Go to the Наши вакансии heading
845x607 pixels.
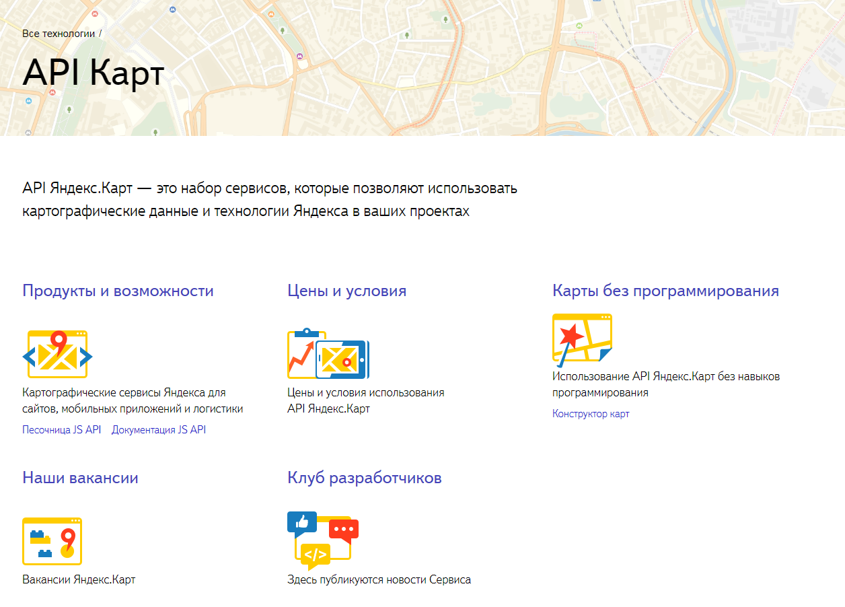(x=80, y=478)
